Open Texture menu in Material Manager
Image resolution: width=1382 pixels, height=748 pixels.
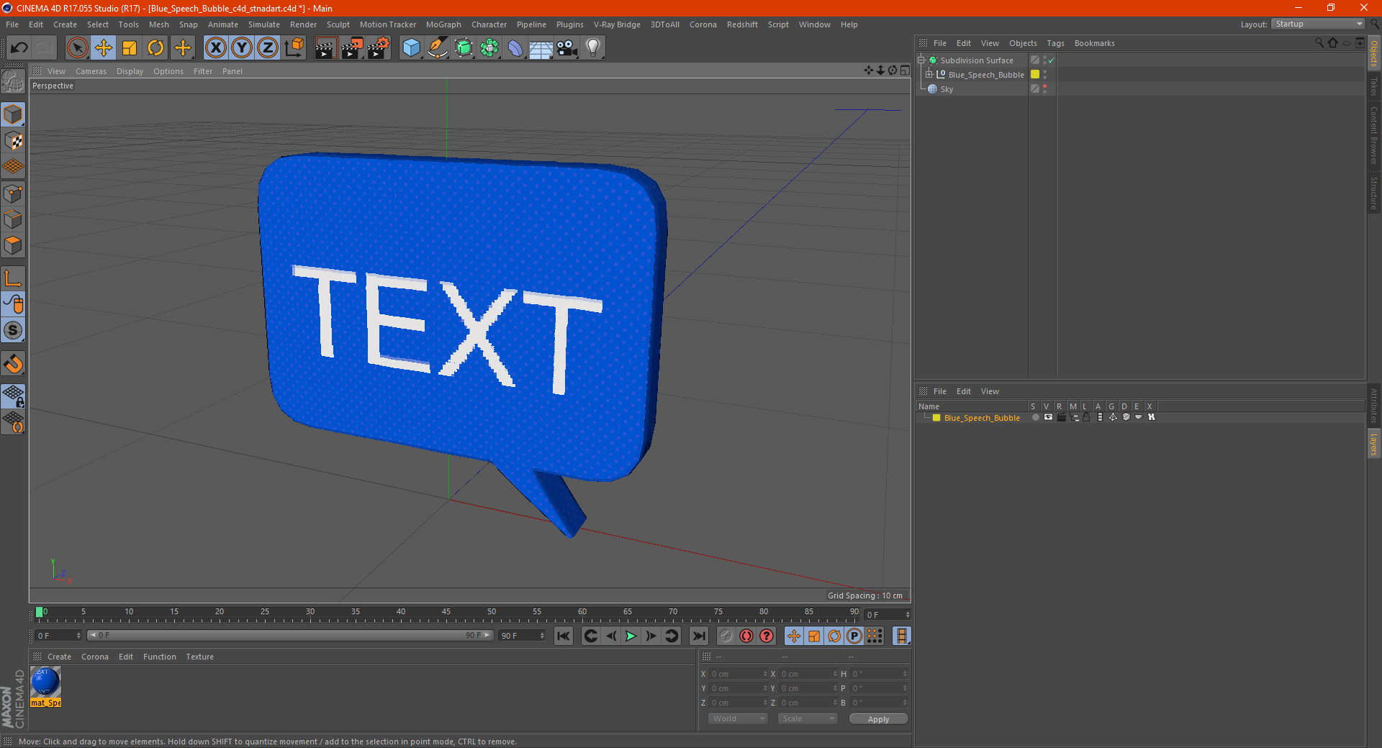click(x=199, y=657)
